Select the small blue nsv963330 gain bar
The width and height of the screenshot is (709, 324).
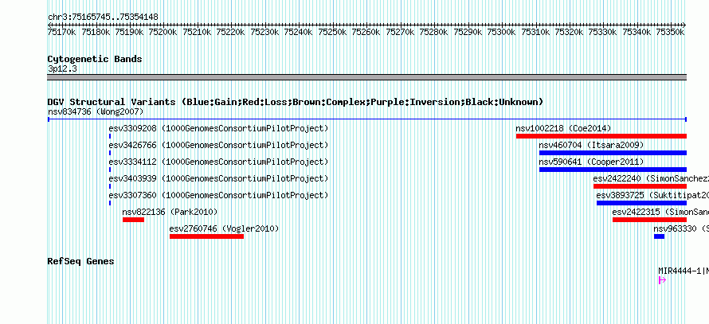click(x=660, y=236)
